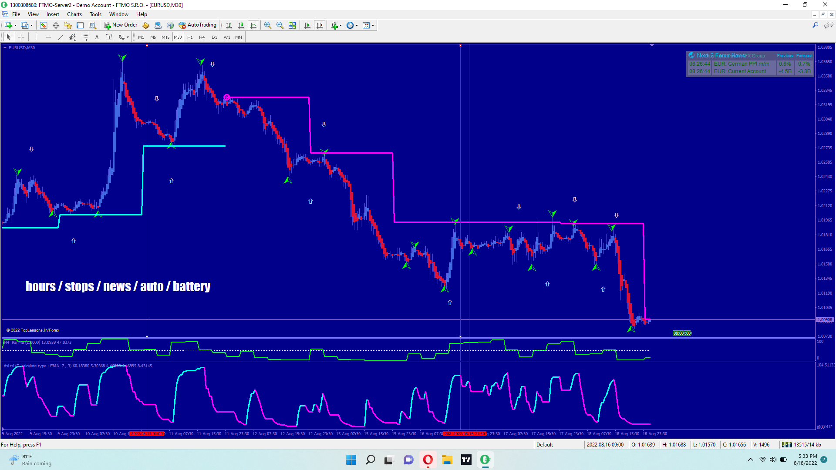The width and height of the screenshot is (836, 470).
Task: Click the magenta circle marker on chart
Action: (x=227, y=97)
